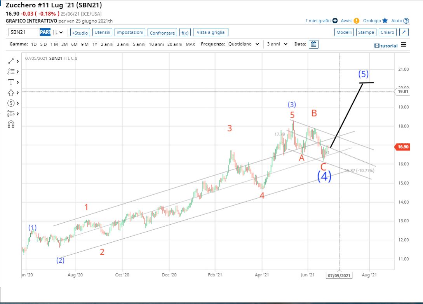Select the 3M range
Screen dimensions: 423x304
tap(64, 44)
